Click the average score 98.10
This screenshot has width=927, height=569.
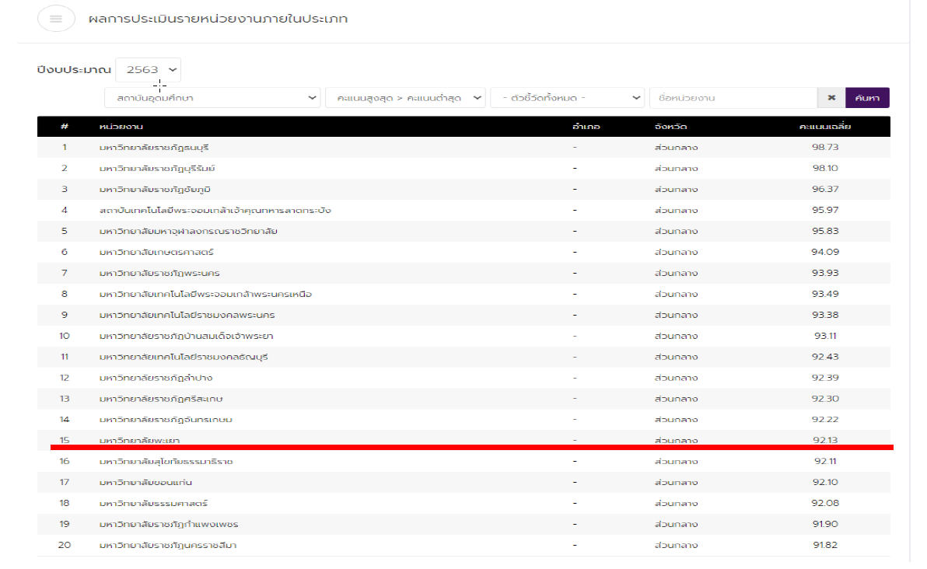coord(825,169)
